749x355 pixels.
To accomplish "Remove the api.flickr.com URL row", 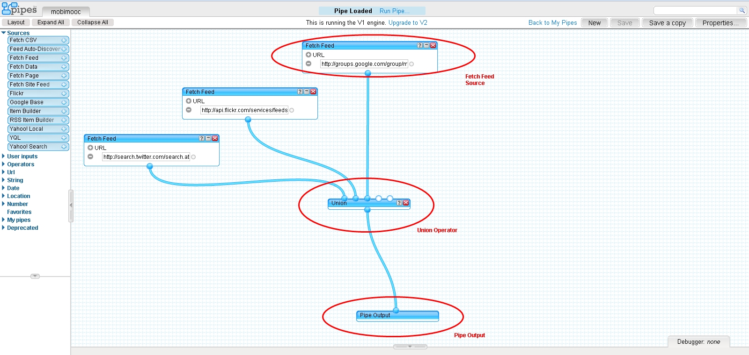I will [189, 110].
